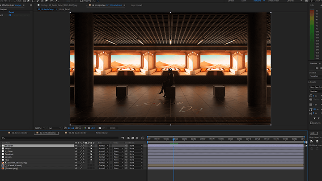Click the current time indicator playhead in timeline

coord(174,139)
